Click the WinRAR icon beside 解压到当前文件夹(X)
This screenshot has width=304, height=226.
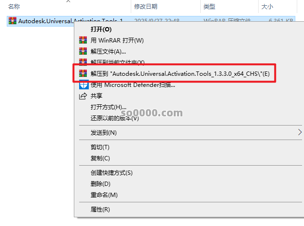click(x=83, y=62)
